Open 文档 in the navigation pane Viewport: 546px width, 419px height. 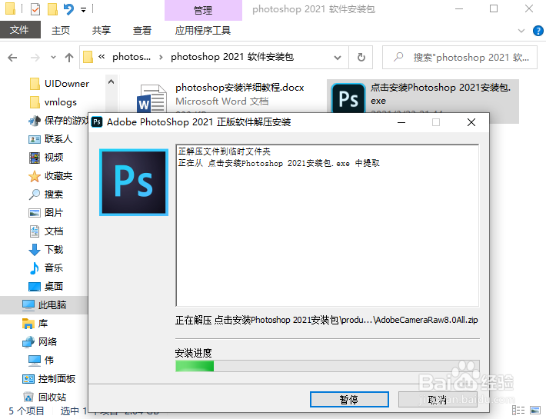46,231
